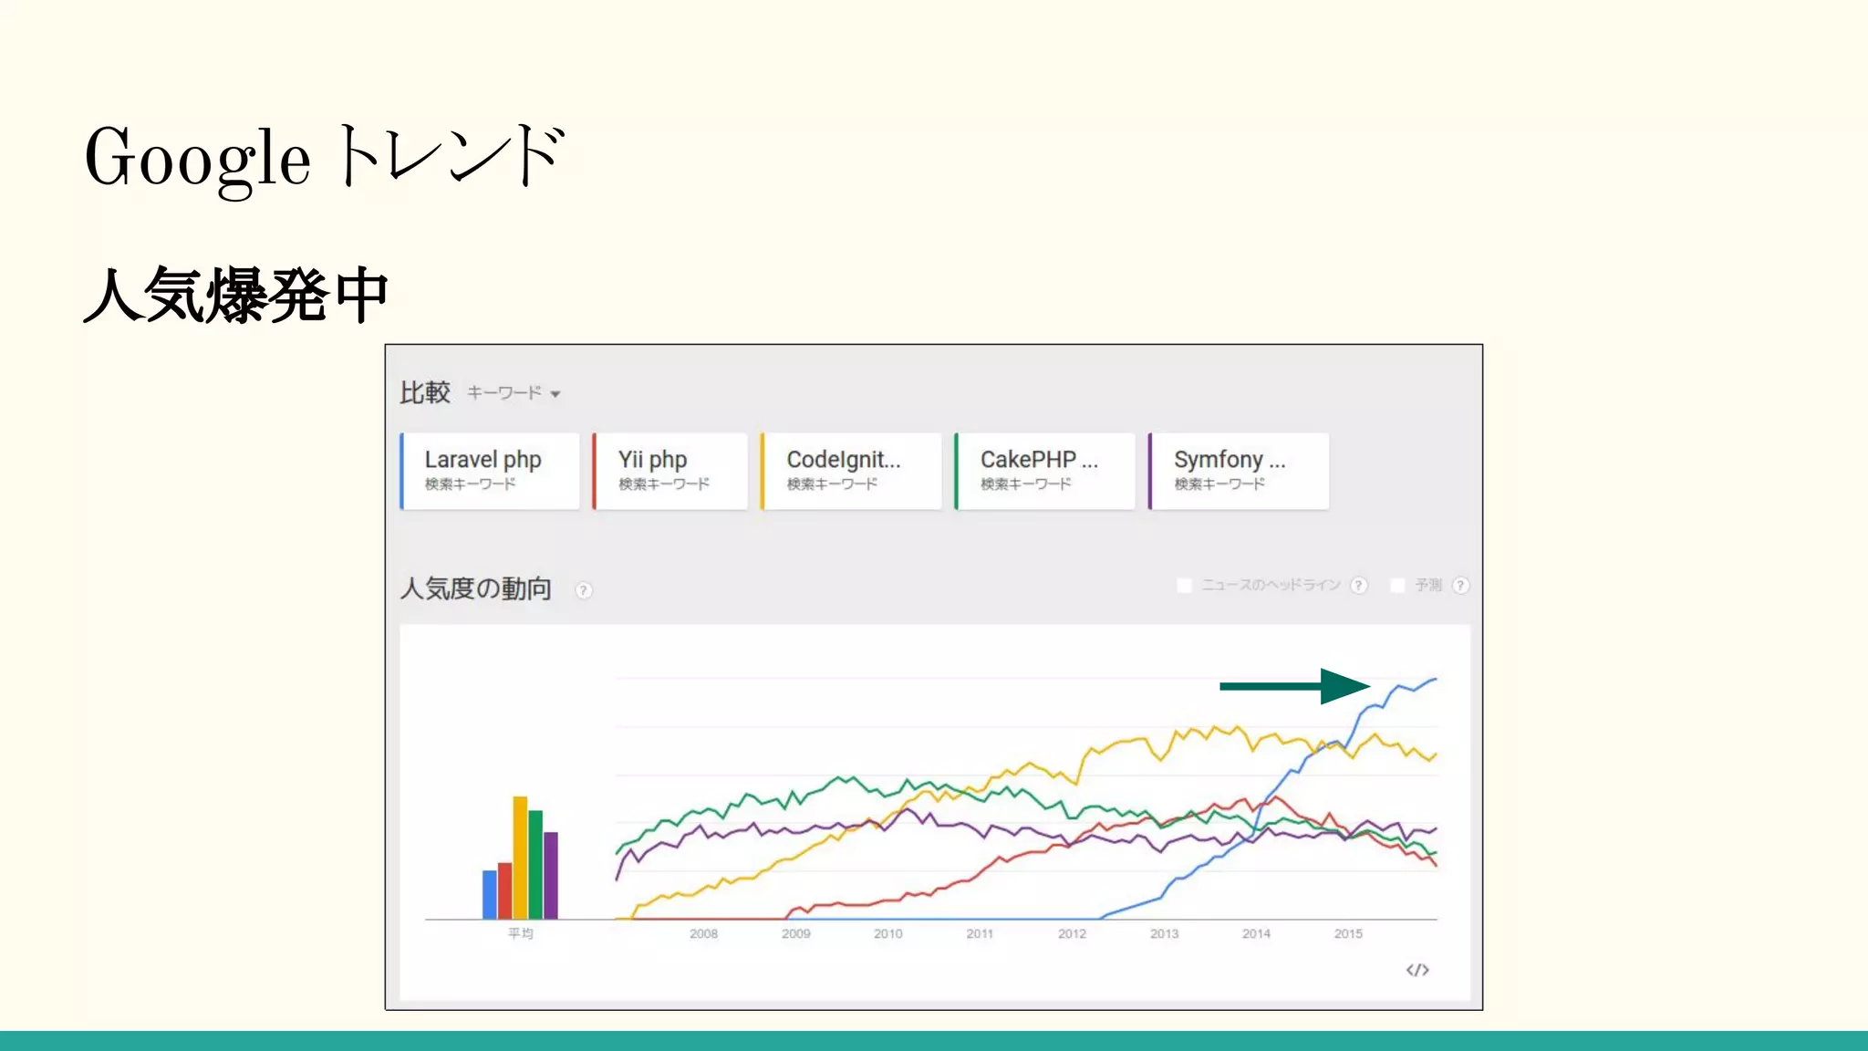Click the green CakePHP average bar
1868x1051 pixels.
535,864
